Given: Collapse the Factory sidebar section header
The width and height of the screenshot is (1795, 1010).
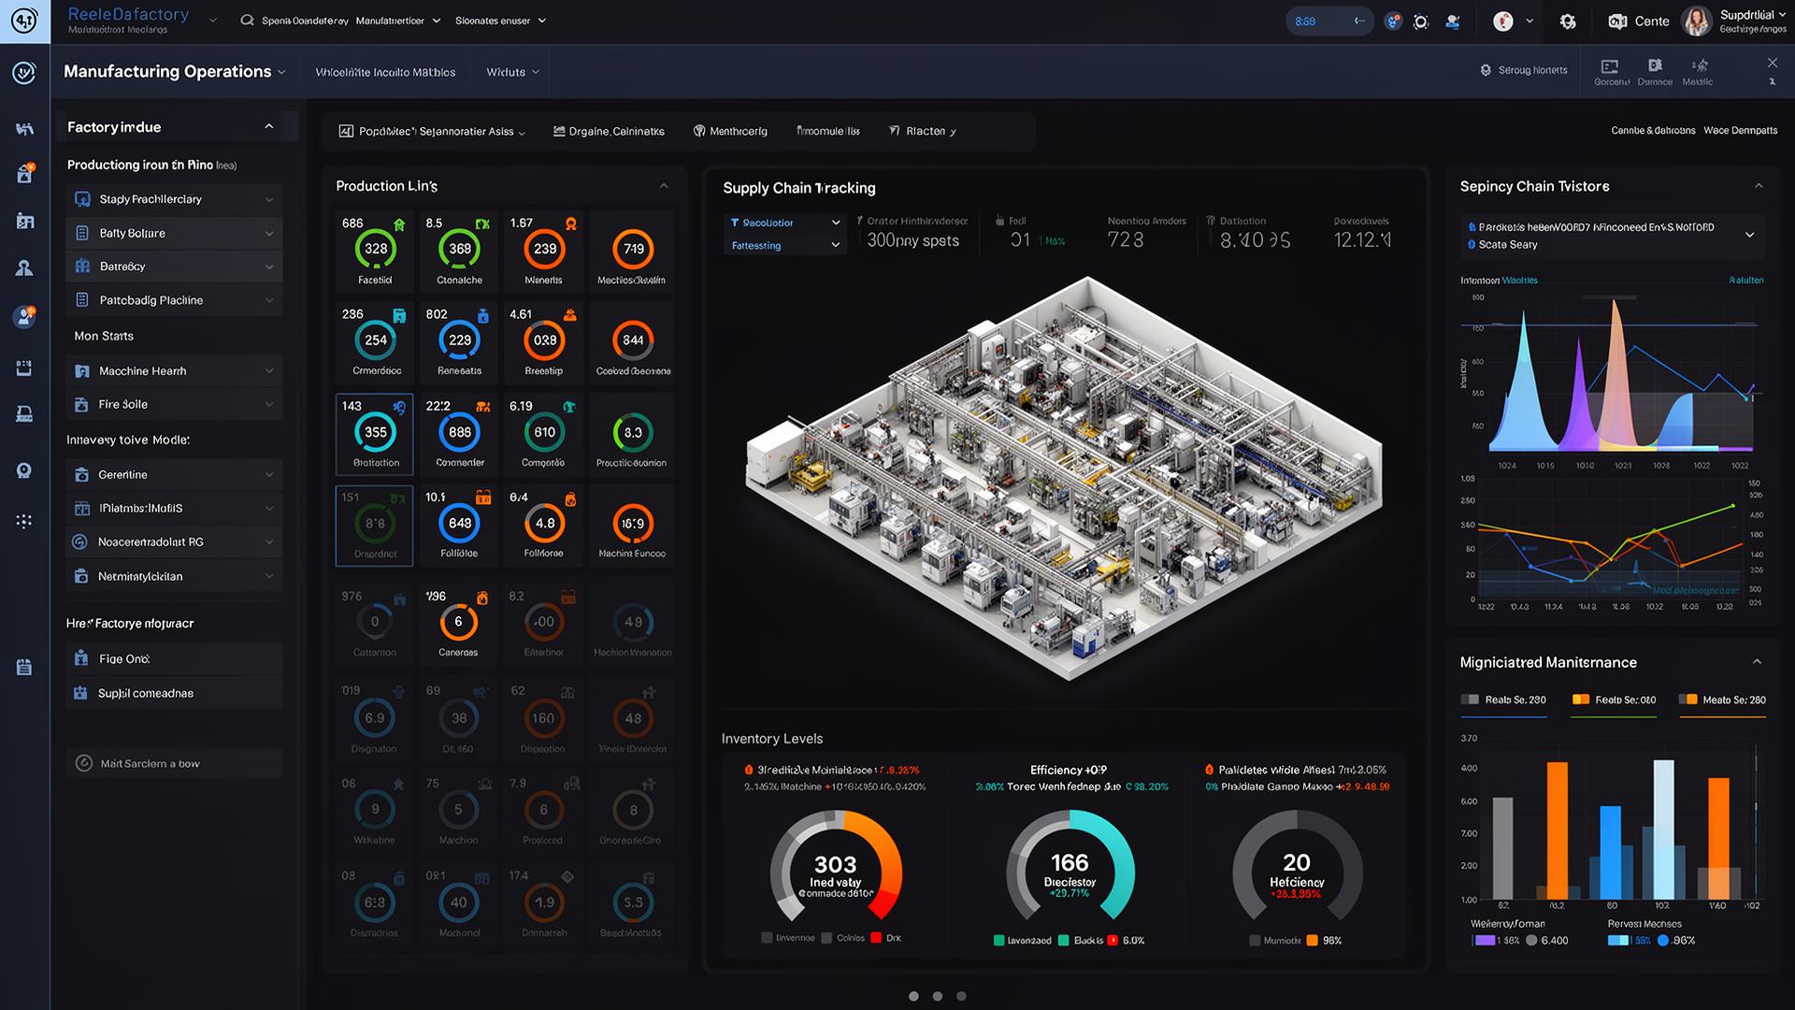Looking at the screenshot, I should 268,126.
